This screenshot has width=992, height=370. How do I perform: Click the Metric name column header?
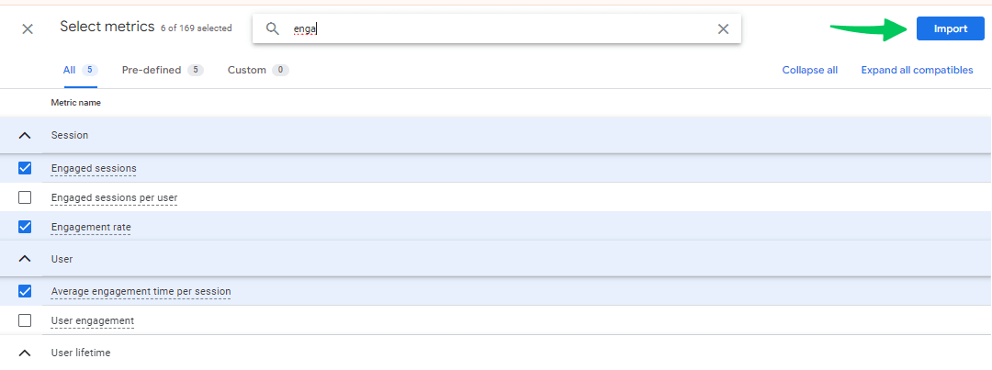[76, 103]
